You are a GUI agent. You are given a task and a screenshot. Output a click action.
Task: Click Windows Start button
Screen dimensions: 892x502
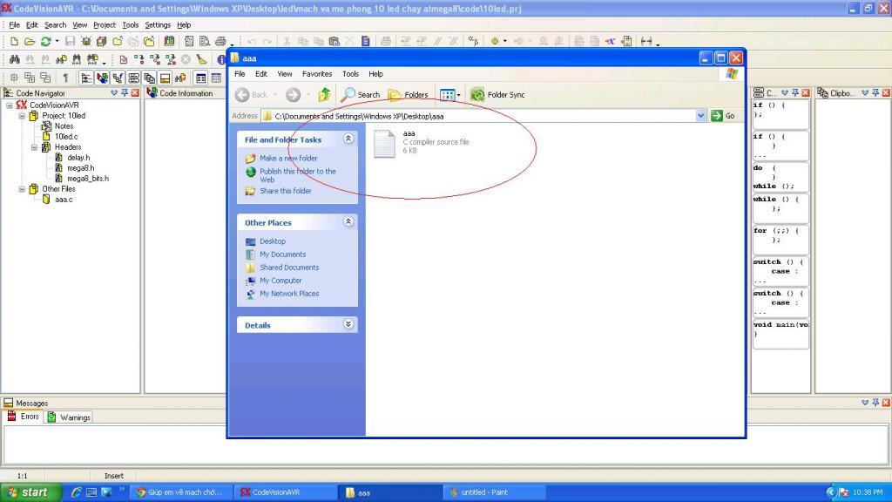pyautogui.click(x=30, y=492)
